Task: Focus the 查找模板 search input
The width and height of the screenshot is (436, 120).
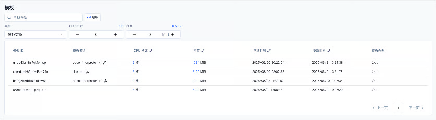Action: click(x=44, y=17)
